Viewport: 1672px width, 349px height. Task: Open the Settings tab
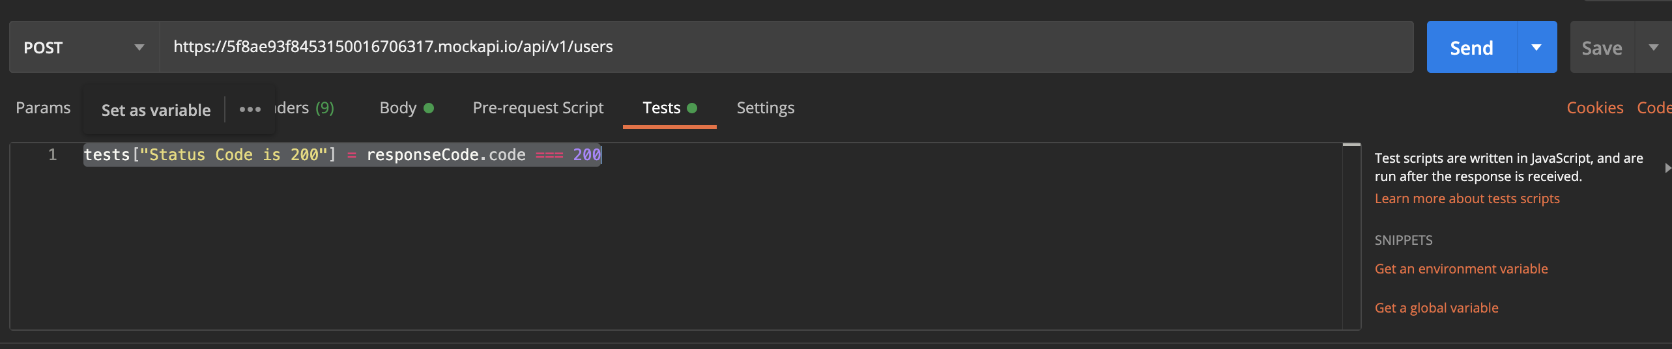[765, 108]
